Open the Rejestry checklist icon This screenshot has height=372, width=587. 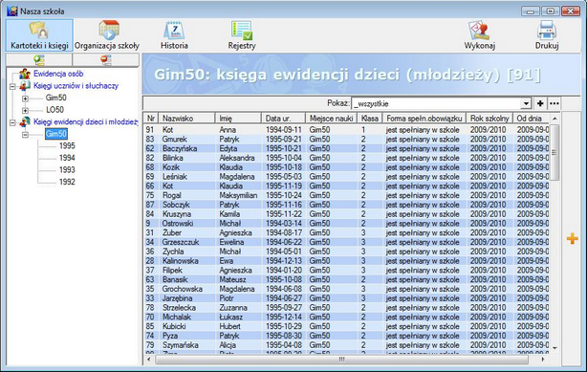tap(242, 31)
